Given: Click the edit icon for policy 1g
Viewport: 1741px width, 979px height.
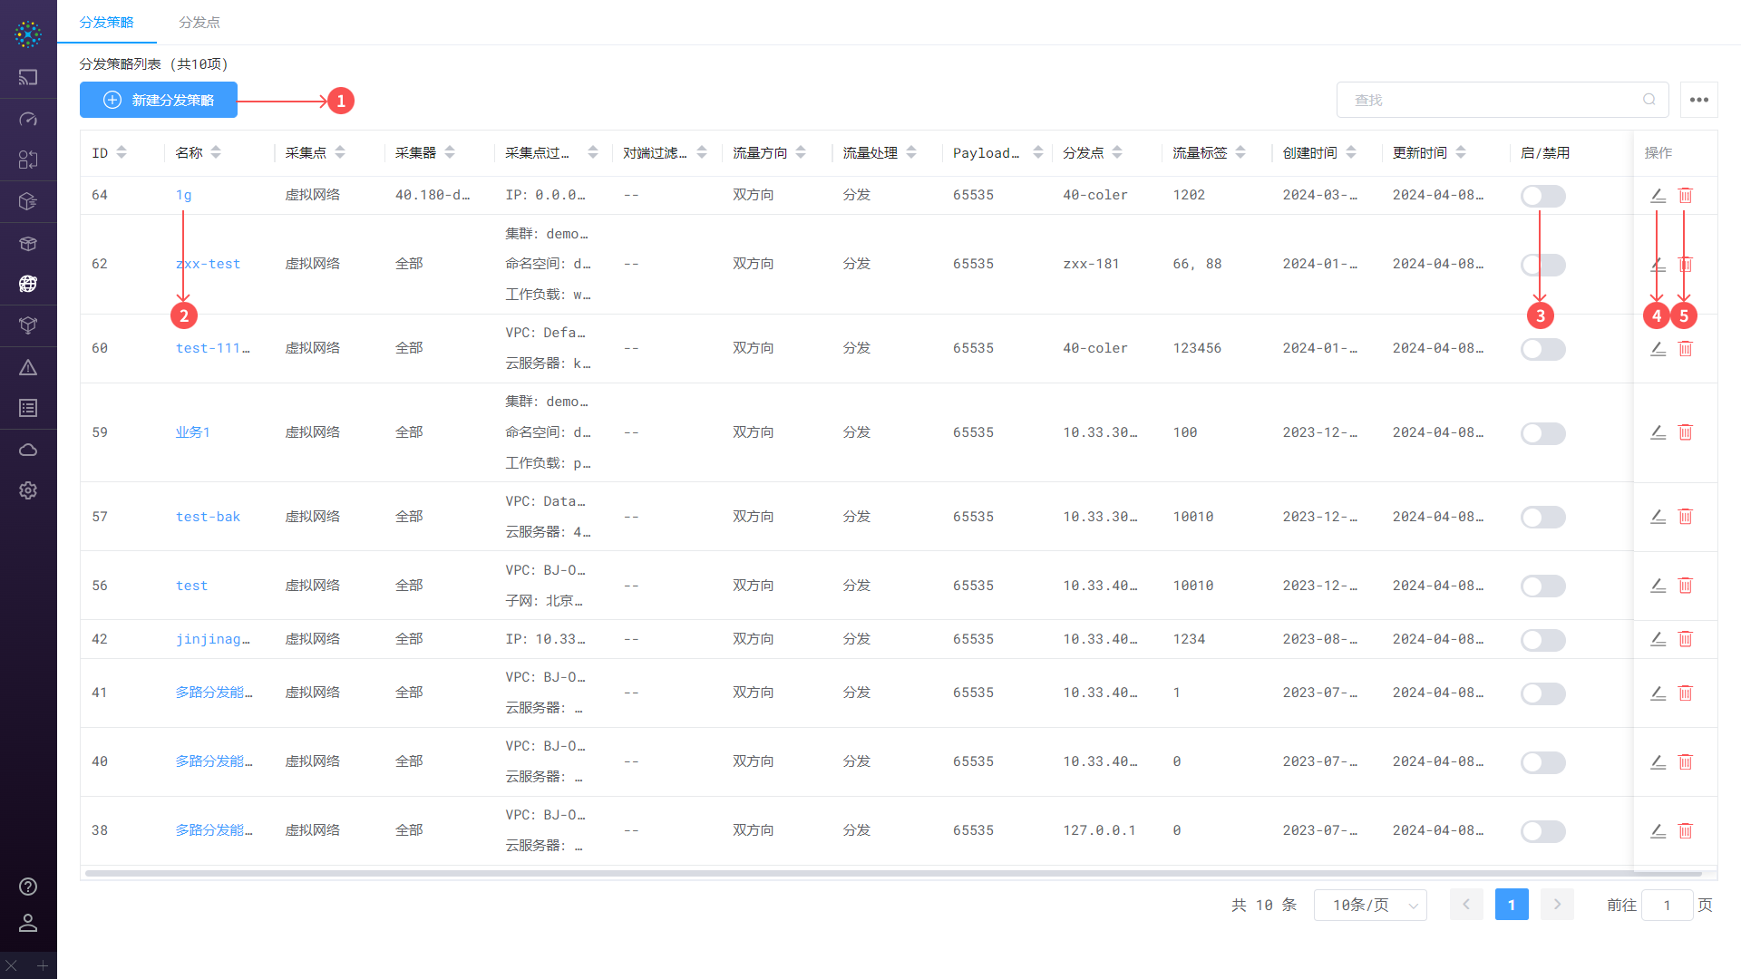Looking at the screenshot, I should click(x=1658, y=196).
